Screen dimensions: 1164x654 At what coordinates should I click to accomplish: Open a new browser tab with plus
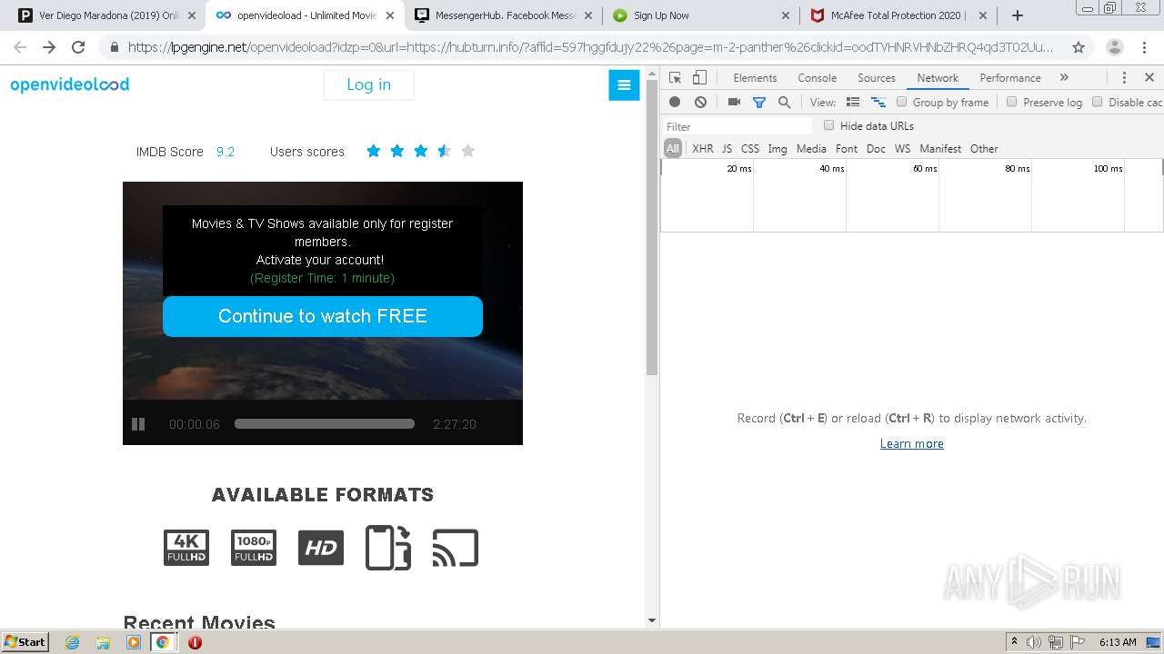[x=1018, y=15]
